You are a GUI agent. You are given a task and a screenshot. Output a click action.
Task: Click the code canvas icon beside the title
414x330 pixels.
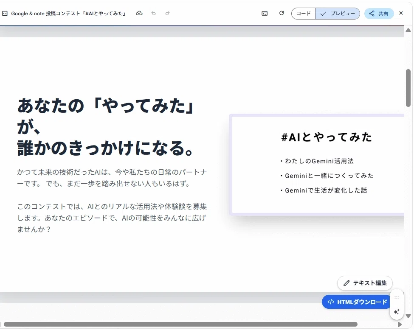(5, 14)
